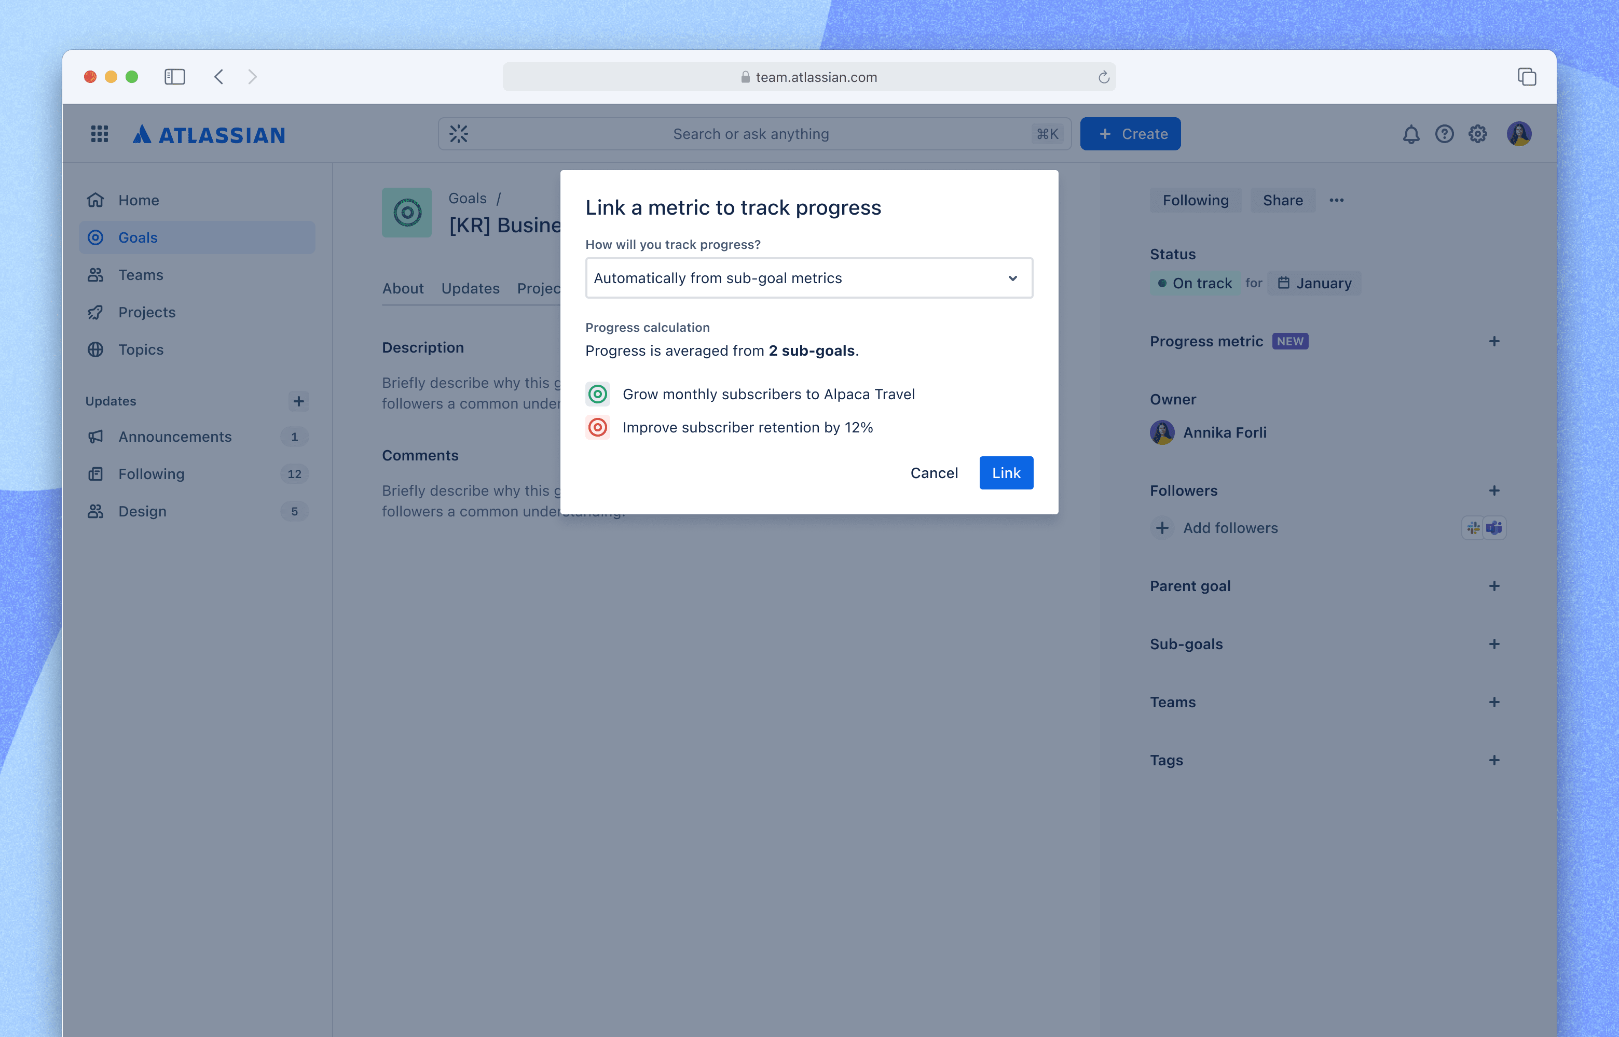Open the Goals breadcrumb link

468,199
